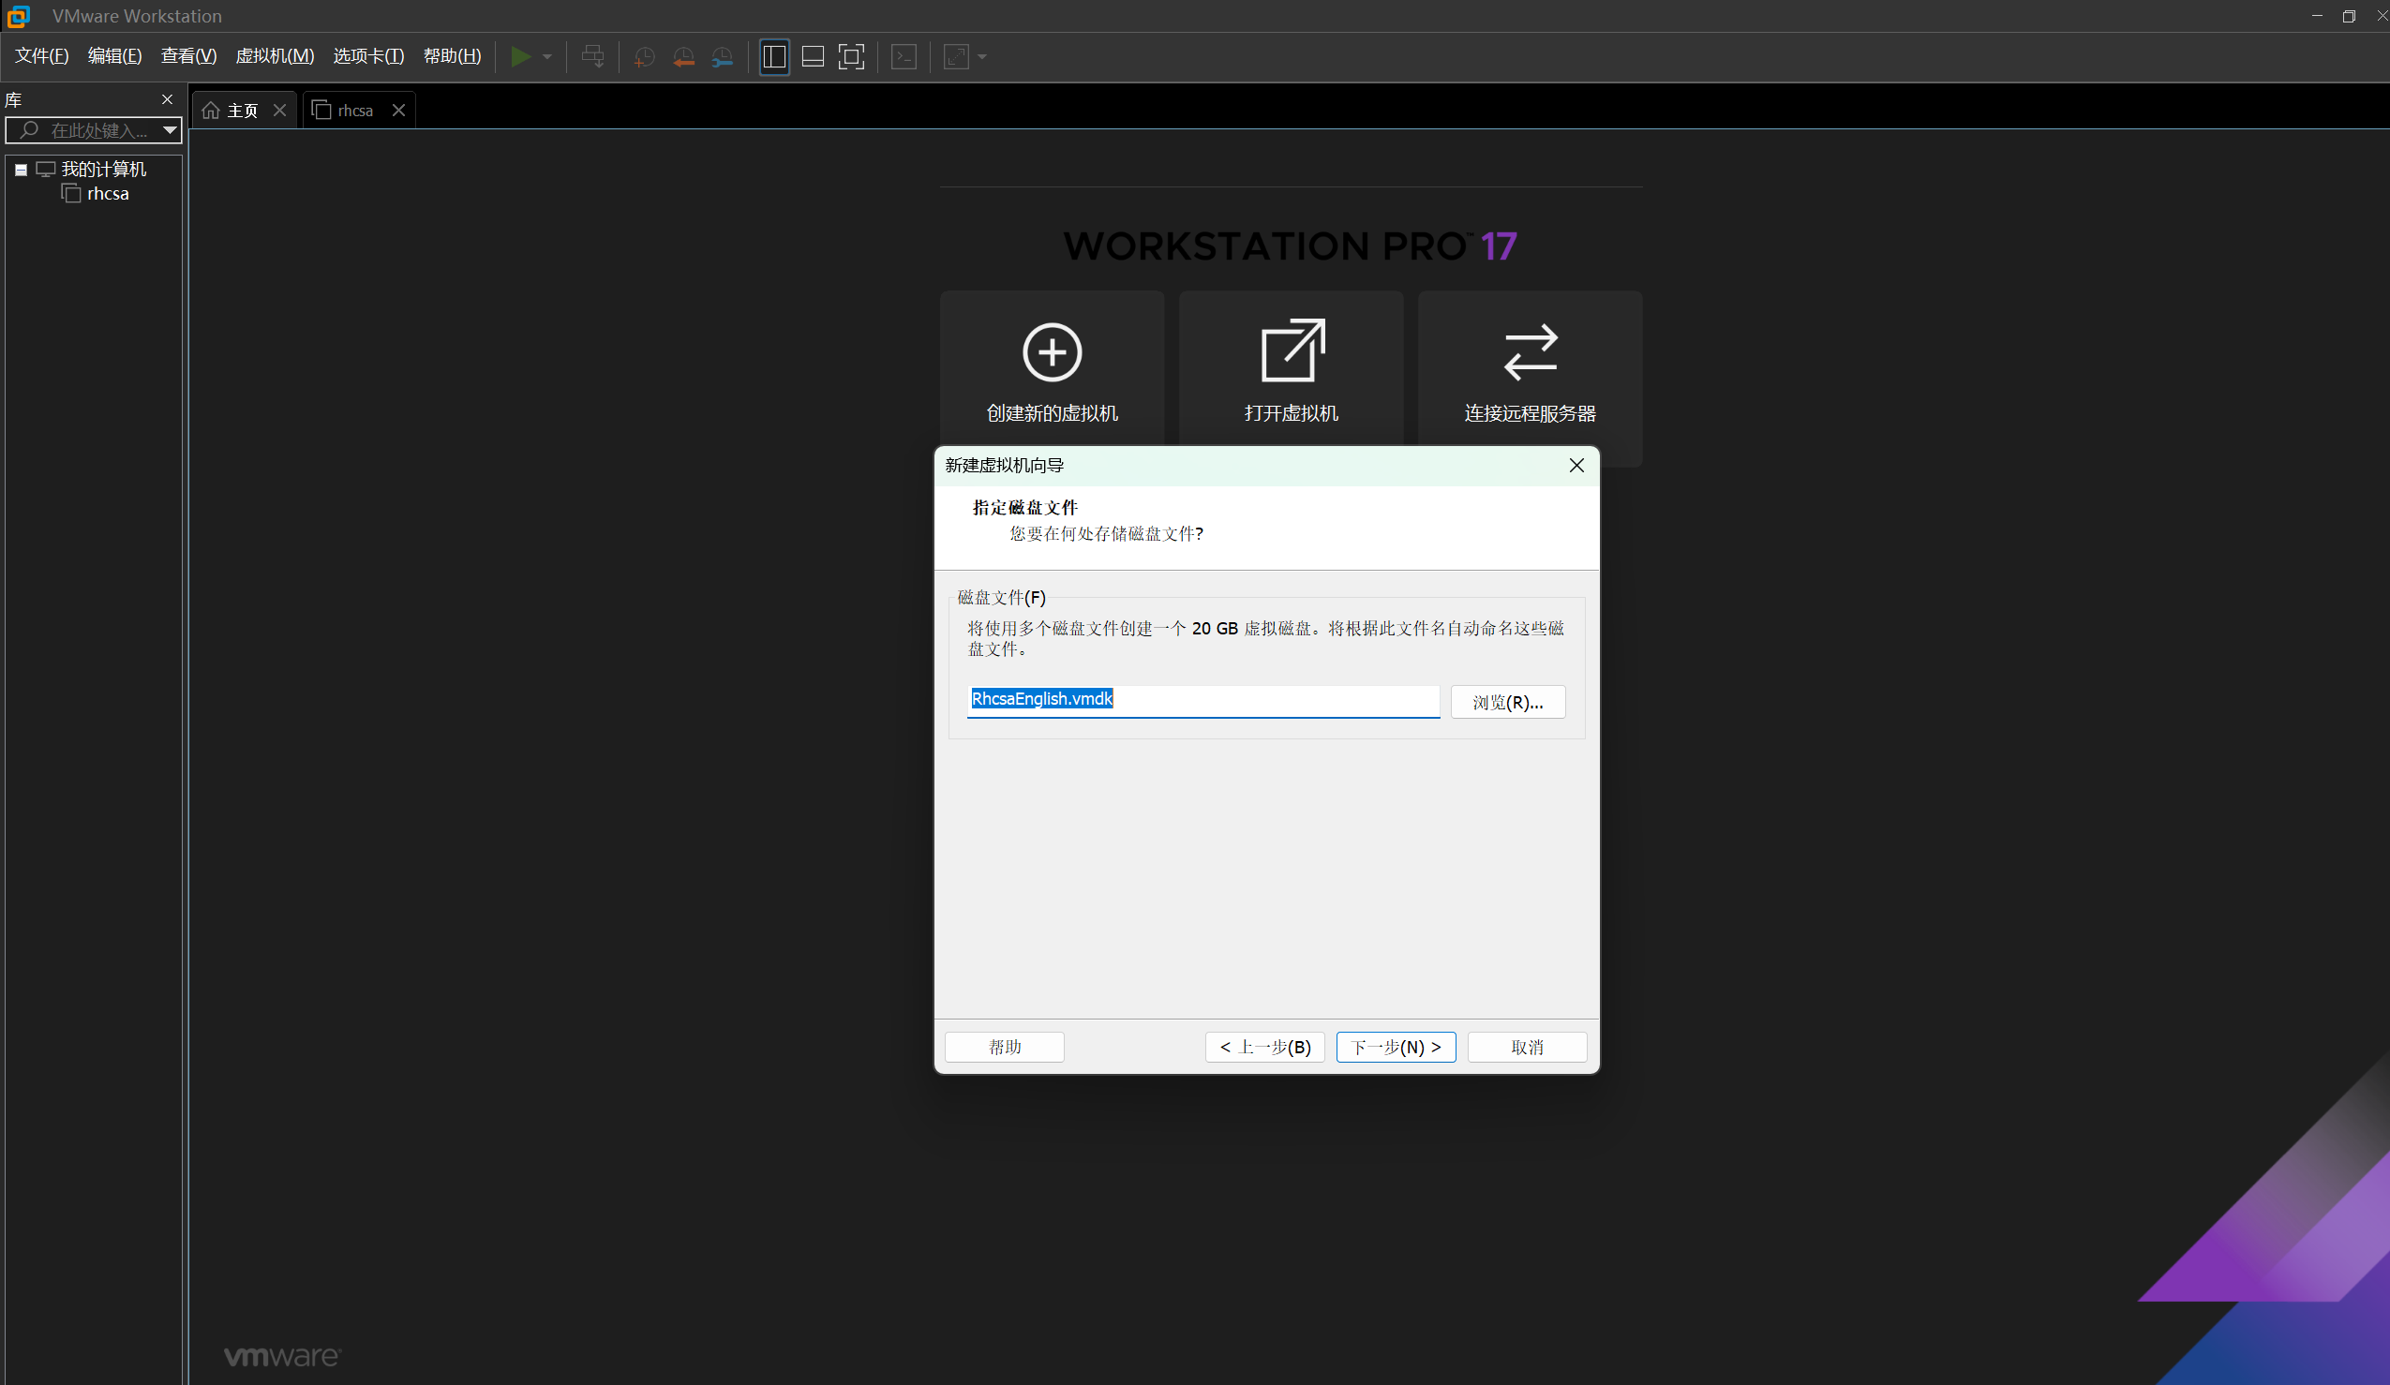Screen dimensions: 2390x1385
Task: Restore the VMware Workstation window size
Action: [2348, 16]
